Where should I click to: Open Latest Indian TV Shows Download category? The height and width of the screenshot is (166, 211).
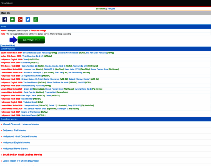coord(21,161)
